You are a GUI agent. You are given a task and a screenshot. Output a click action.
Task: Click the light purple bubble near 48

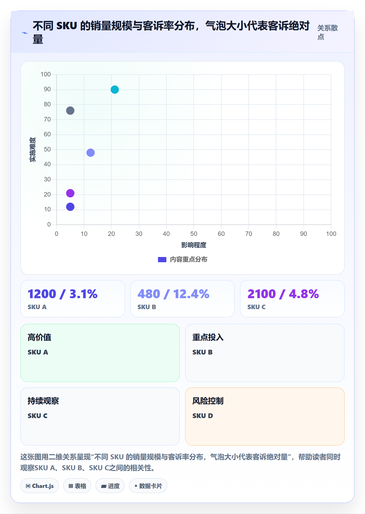[90, 153]
